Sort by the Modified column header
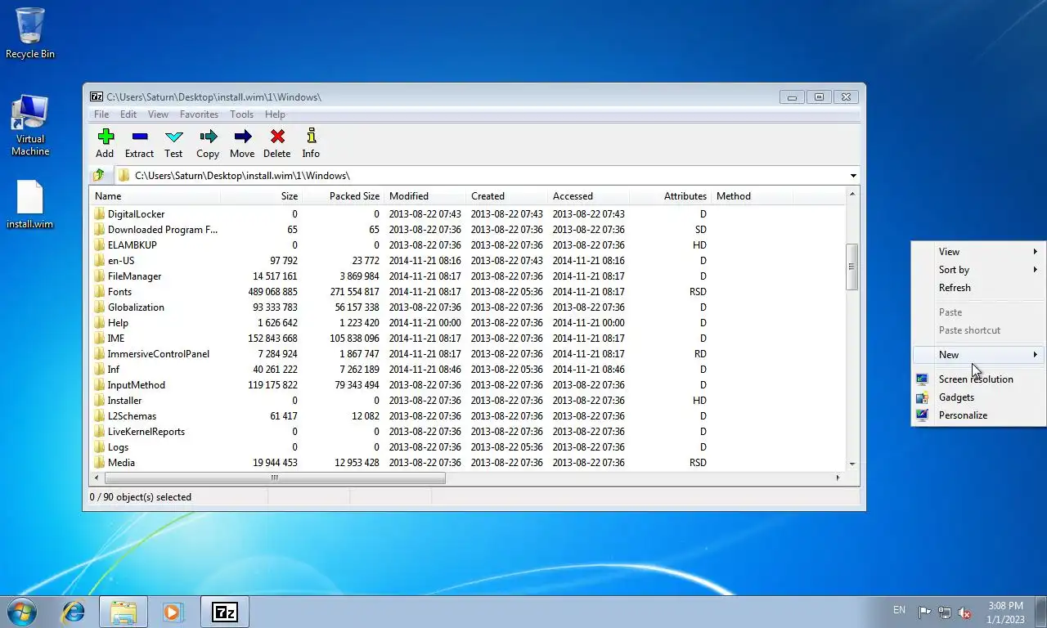The image size is (1047, 628). pos(425,196)
